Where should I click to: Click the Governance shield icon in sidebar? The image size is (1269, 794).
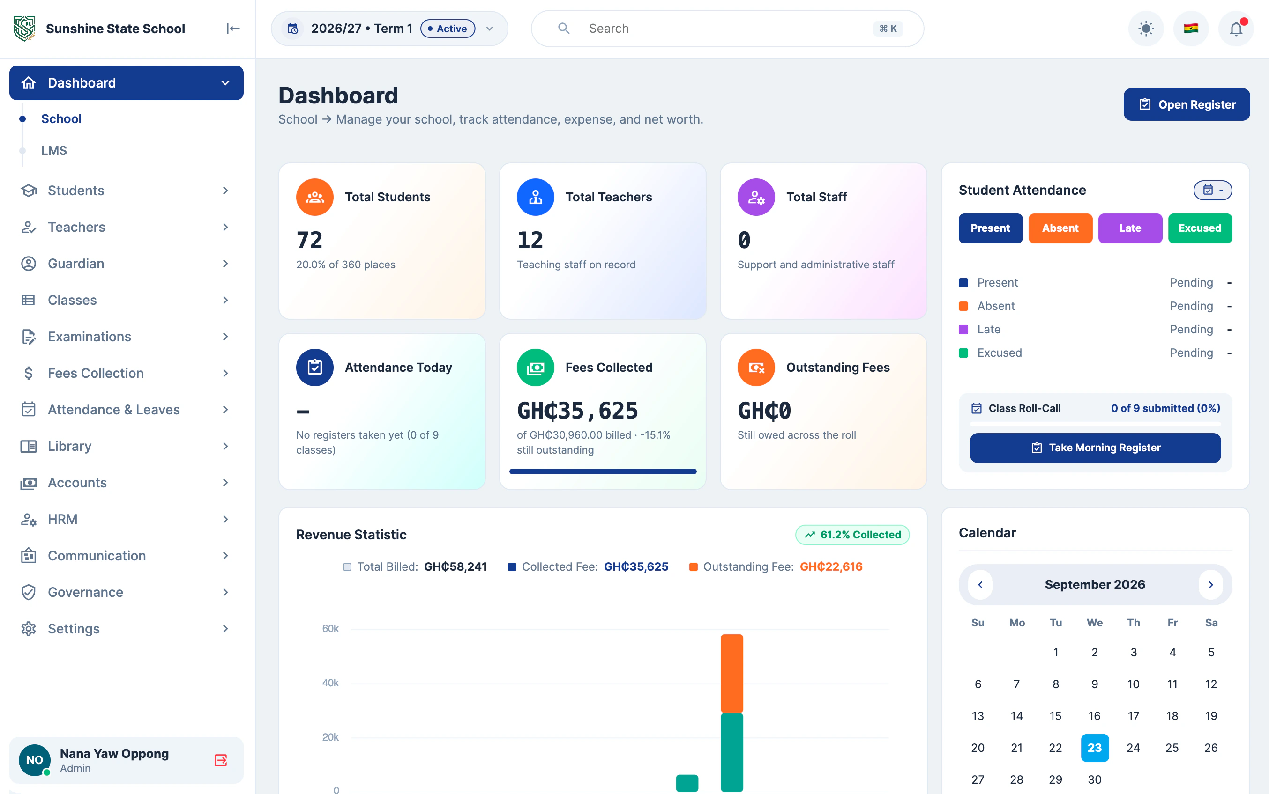pyautogui.click(x=29, y=592)
